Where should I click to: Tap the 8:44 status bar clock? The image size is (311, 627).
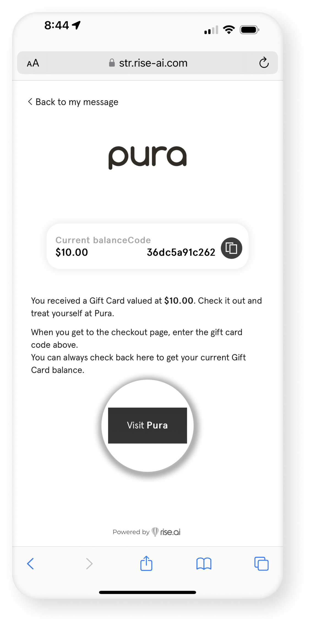point(57,25)
